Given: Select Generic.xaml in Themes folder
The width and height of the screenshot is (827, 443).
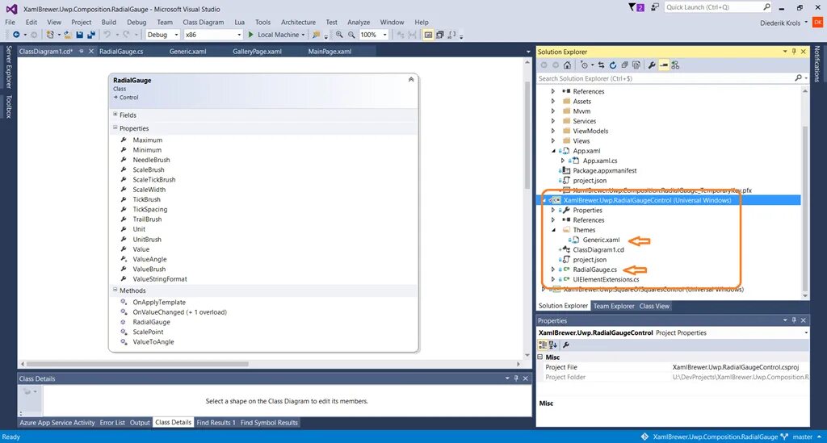Looking at the screenshot, I should pyautogui.click(x=601, y=240).
